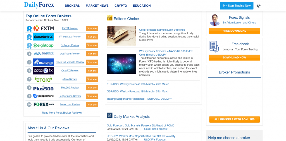
Task: Click the currency symbols article thumbnail
Action: pos(121,64)
